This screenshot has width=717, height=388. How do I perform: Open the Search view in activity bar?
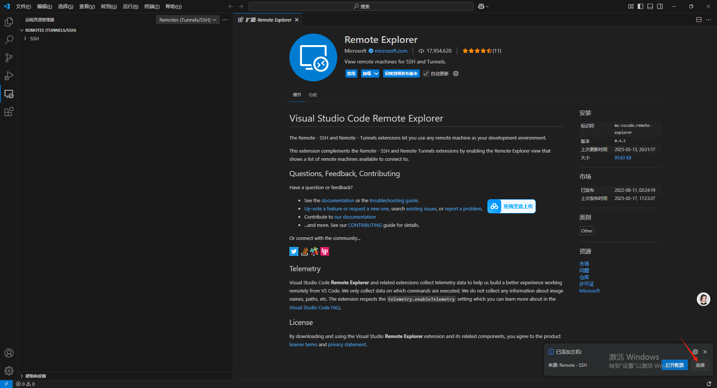point(9,40)
